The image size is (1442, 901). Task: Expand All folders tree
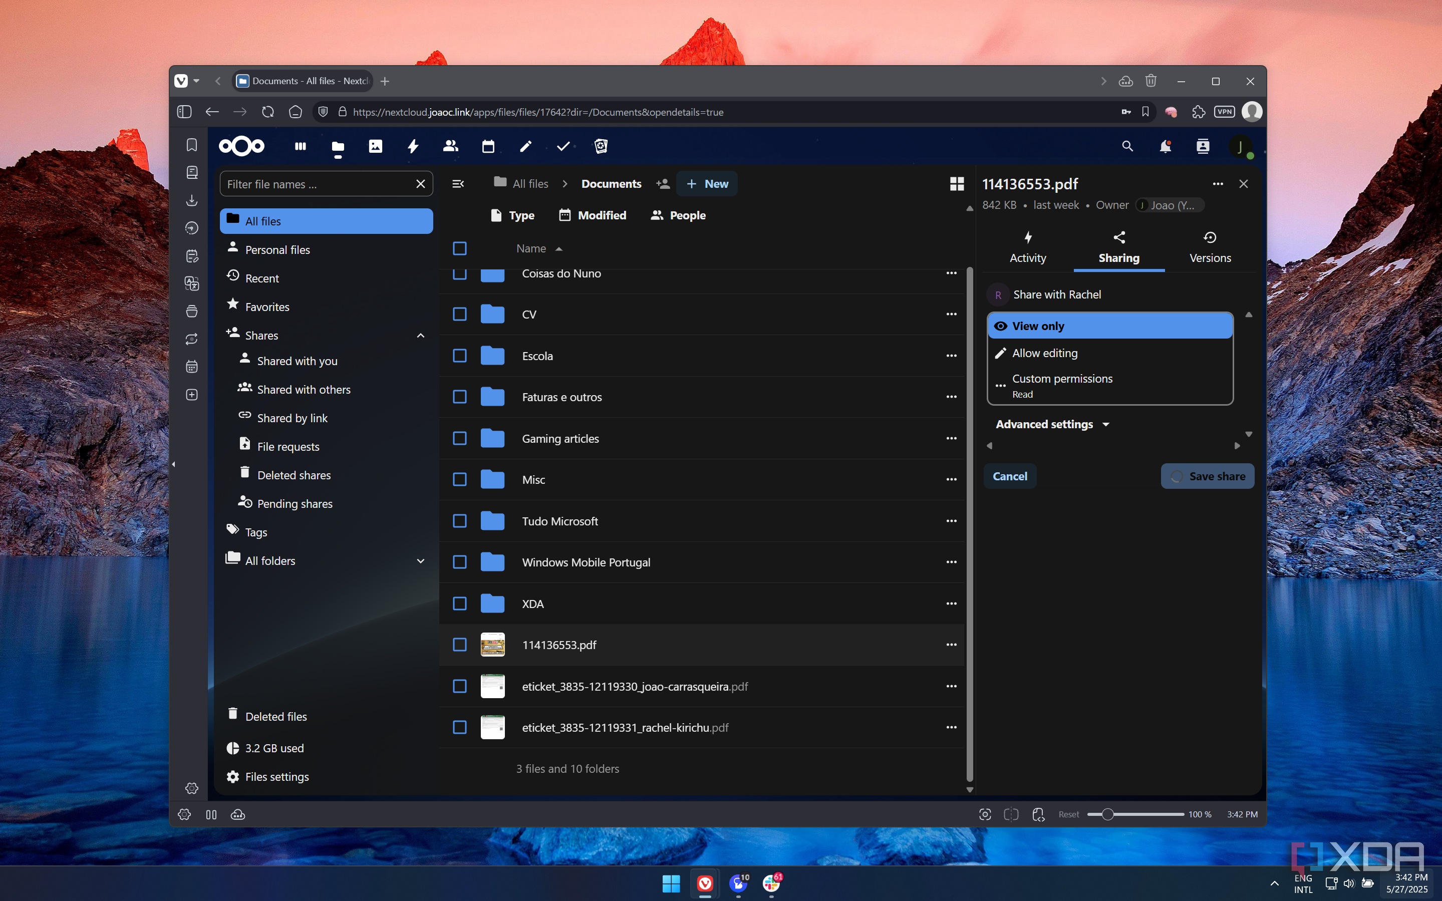pos(421,561)
